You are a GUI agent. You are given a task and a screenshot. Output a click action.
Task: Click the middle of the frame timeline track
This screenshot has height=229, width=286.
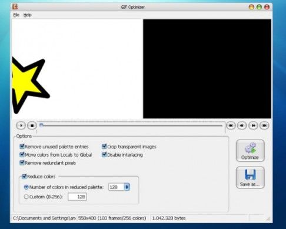point(131,125)
